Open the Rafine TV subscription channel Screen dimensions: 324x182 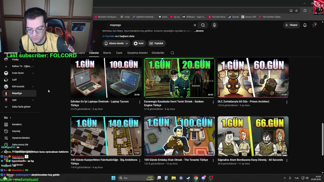[19, 66]
